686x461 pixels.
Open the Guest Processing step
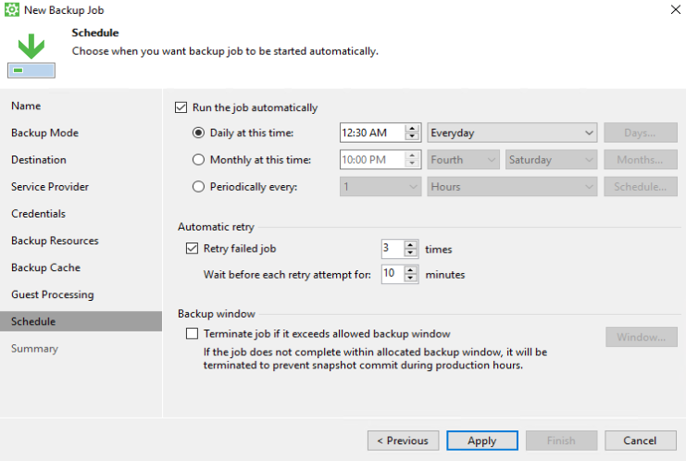(53, 294)
